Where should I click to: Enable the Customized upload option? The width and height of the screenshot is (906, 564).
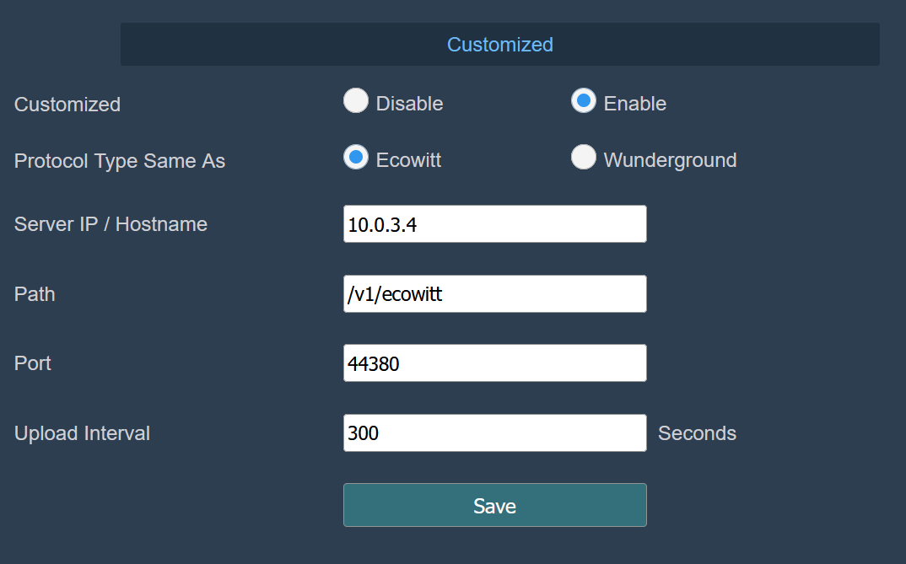[584, 100]
